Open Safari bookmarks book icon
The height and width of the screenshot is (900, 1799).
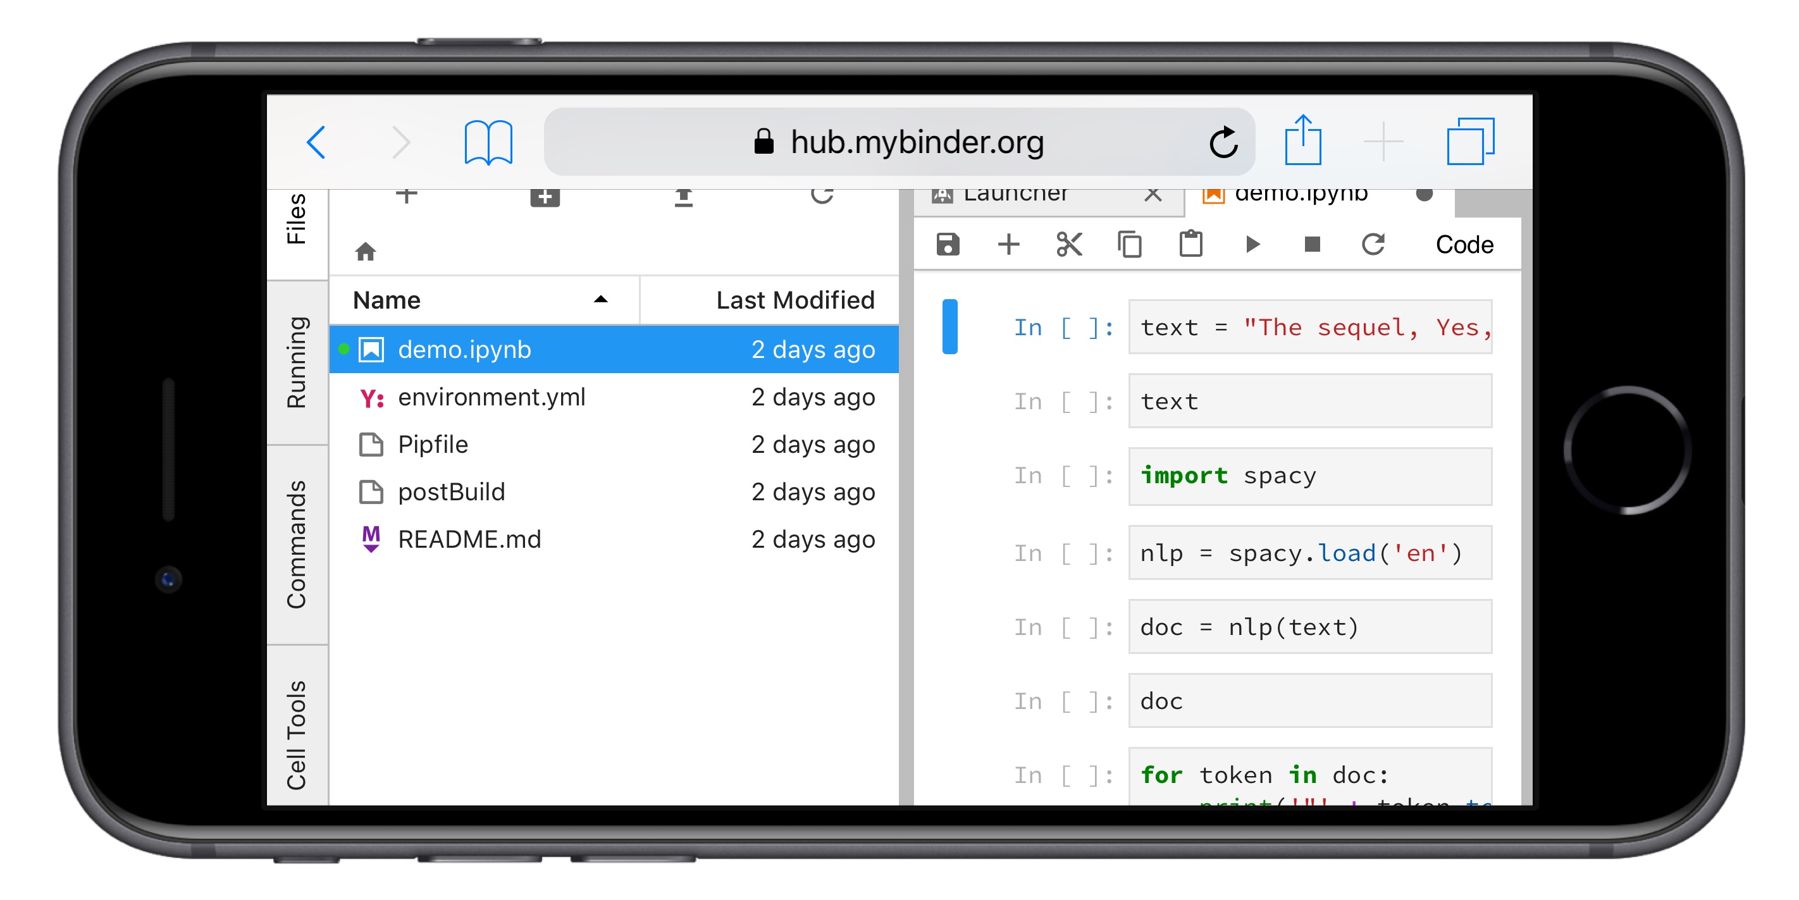coord(488,142)
